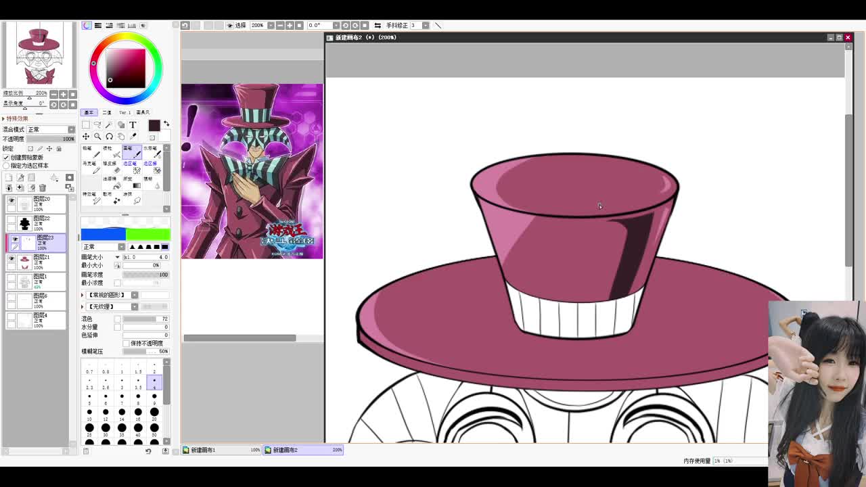Toggle visibility of layer 图层6
866x487 pixels.
[12, 297]
